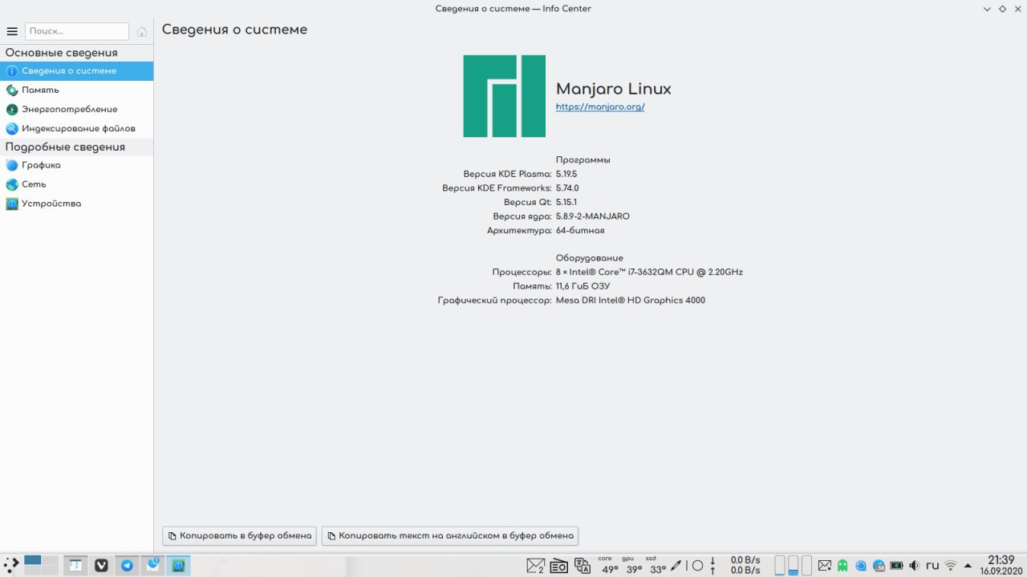Open Telegram from taskbar
Viewport: 1027px width, 577px height.
tap(127, 565)
